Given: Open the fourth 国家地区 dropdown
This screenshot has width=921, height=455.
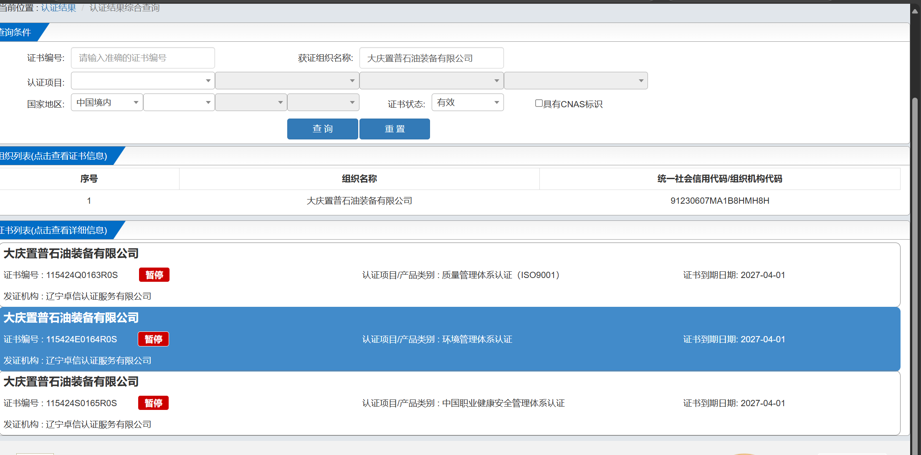Looking at the screenshot, I should click(x=323, y=102).
